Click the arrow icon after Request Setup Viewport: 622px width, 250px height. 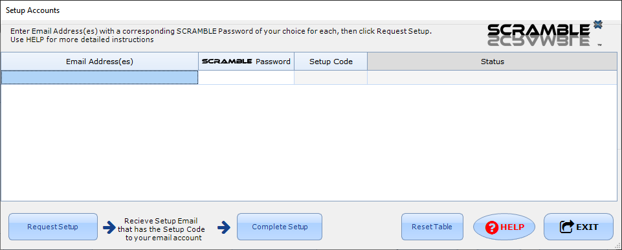point(109,227)
